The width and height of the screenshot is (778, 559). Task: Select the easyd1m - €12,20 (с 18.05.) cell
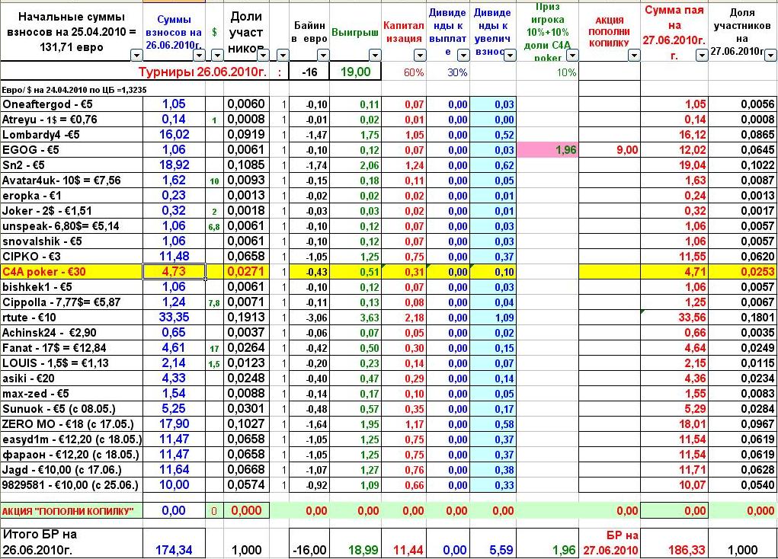72,439
